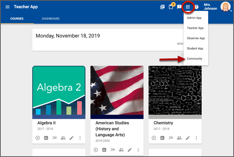Click the alert message bubble icon
Viewport: 234px width, 157px height.
179,7
